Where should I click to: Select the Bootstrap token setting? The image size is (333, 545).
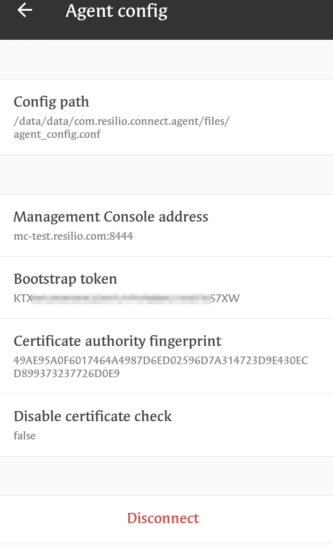[x=166, y=287]
